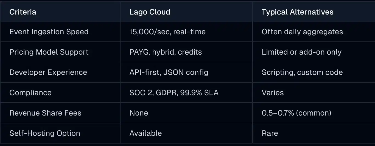Click the 15,000/sec, real-time cell
Viewport: 375px width, 146px height.
click(x=167, y=32)
